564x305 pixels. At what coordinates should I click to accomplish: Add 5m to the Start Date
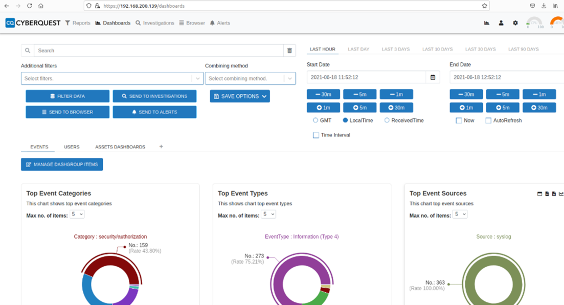[359, 107]
